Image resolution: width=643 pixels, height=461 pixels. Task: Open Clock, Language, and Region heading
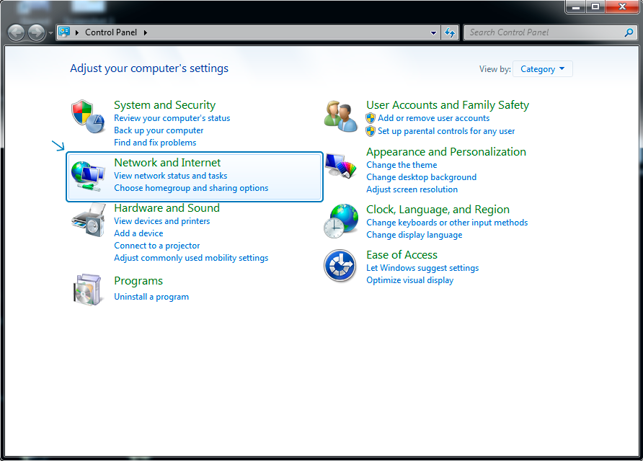[438, 210]
